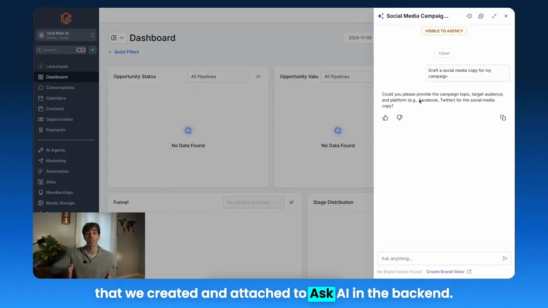Open the All Pipelines dropdown for Opportunity Status

pos(218,76)
